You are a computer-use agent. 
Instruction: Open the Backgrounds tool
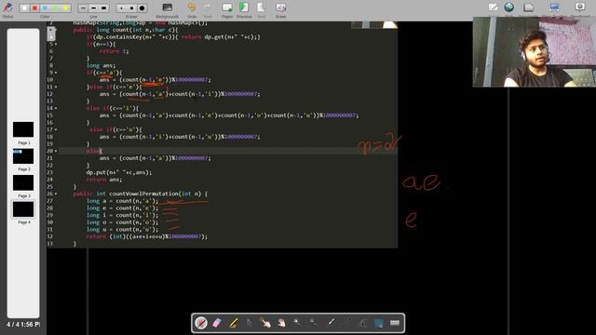168,7
